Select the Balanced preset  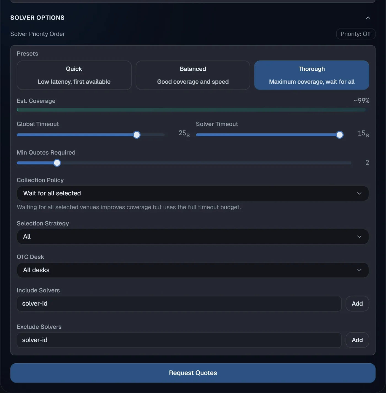point(193,75)
